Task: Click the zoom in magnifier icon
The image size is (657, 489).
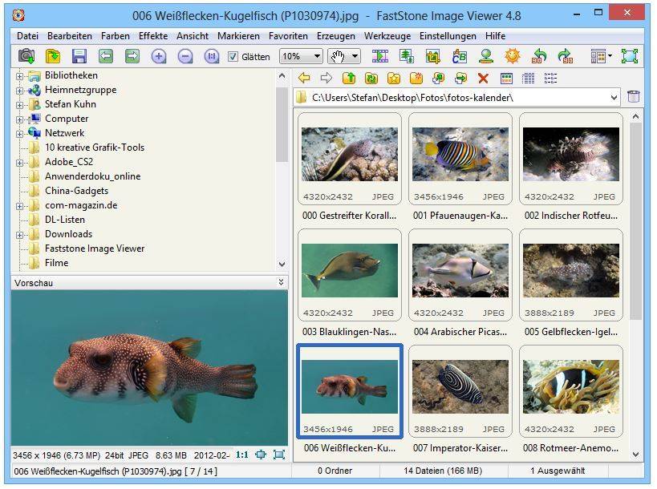Action: pyautogui.click(x=159, y=56)
